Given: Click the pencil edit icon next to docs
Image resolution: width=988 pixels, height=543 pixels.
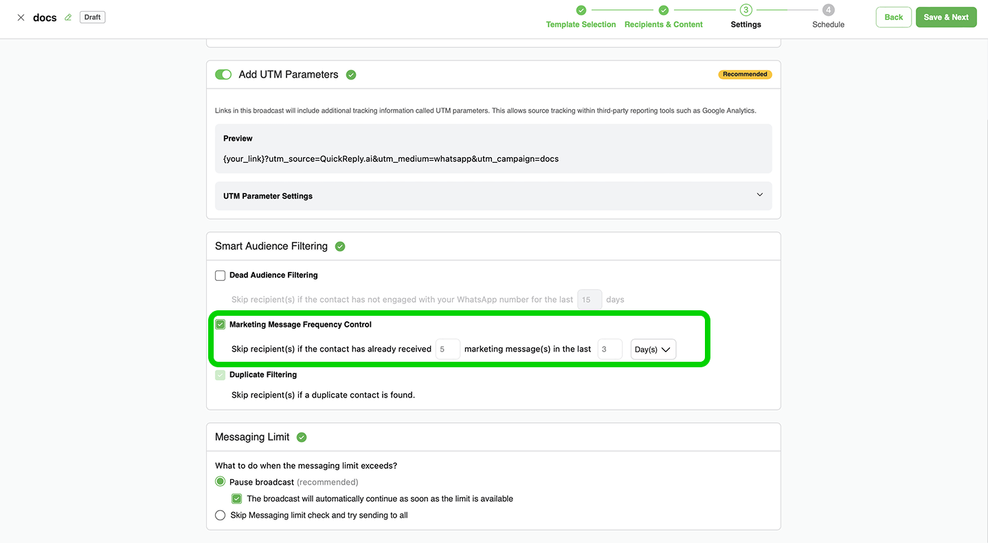Looking at the screenshot, I should point(68,18).
